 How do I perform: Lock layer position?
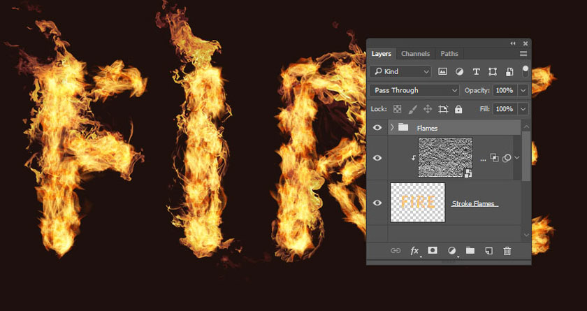pos(428,109)
